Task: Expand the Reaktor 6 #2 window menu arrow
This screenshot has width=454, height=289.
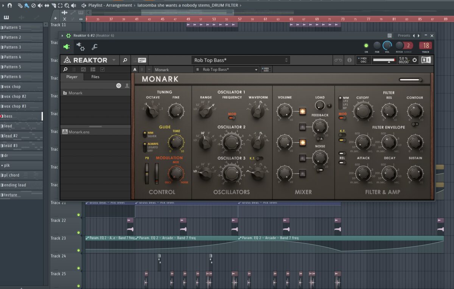Action: click(x=62, y=36)
